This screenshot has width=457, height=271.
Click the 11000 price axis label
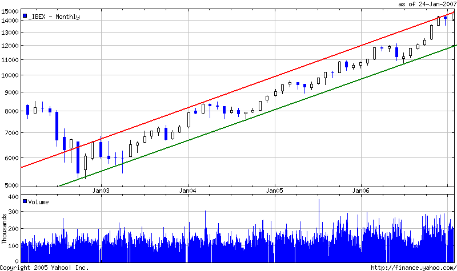[10, 60]
